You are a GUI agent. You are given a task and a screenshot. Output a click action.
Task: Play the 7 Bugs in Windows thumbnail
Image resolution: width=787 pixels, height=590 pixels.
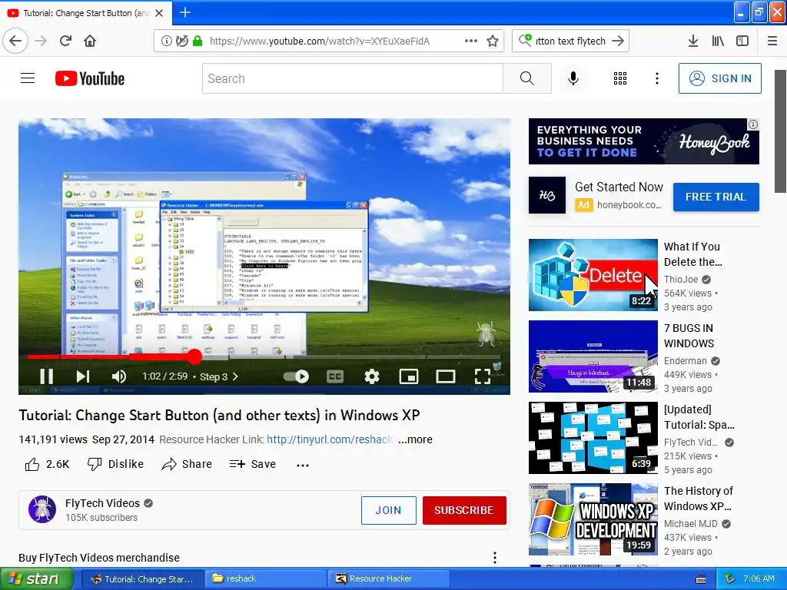[x=593, y=356]
